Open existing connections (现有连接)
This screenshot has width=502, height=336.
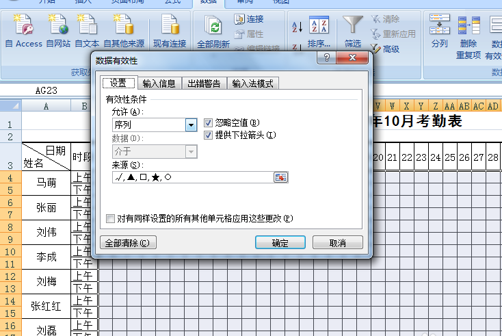[x=170, y=31]
